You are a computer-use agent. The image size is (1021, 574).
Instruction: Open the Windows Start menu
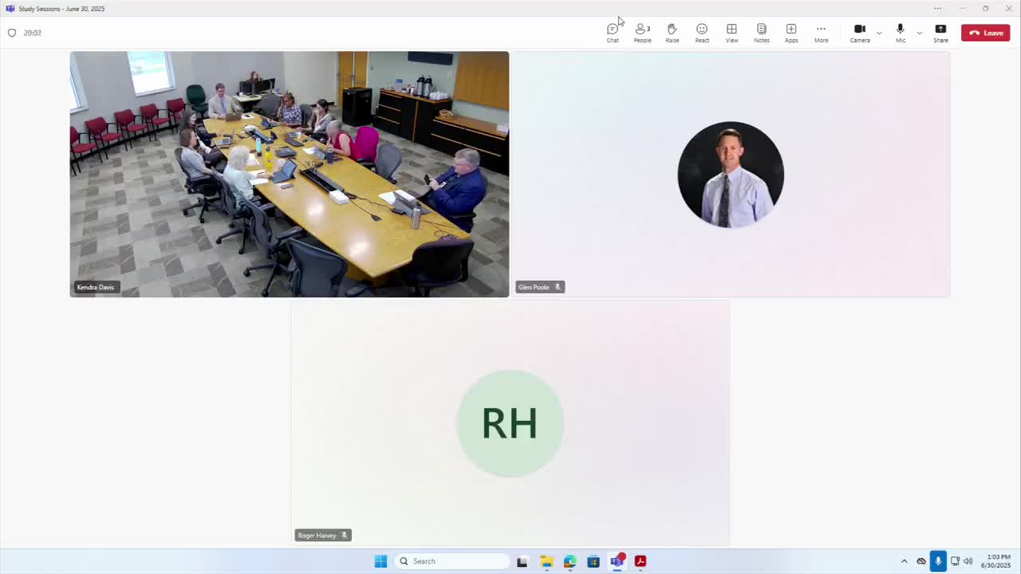[x=380, y=561]
